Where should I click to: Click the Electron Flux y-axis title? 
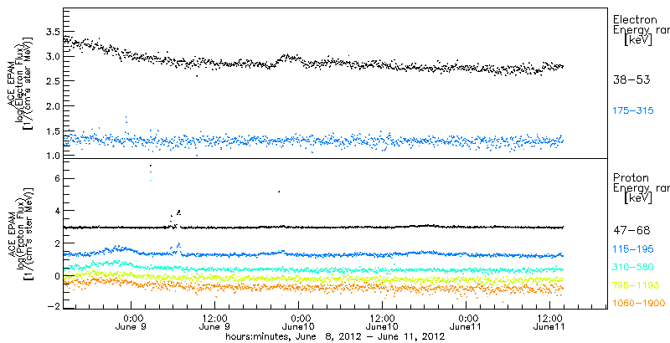coord(20,83)
